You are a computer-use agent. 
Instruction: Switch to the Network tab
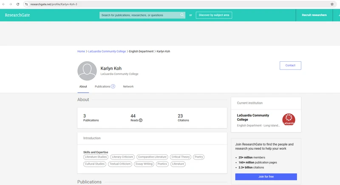(128, 86)
